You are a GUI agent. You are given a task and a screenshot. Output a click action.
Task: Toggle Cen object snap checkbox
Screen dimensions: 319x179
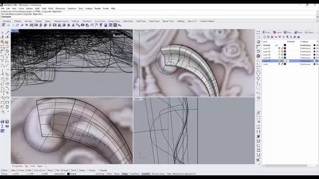34,171
